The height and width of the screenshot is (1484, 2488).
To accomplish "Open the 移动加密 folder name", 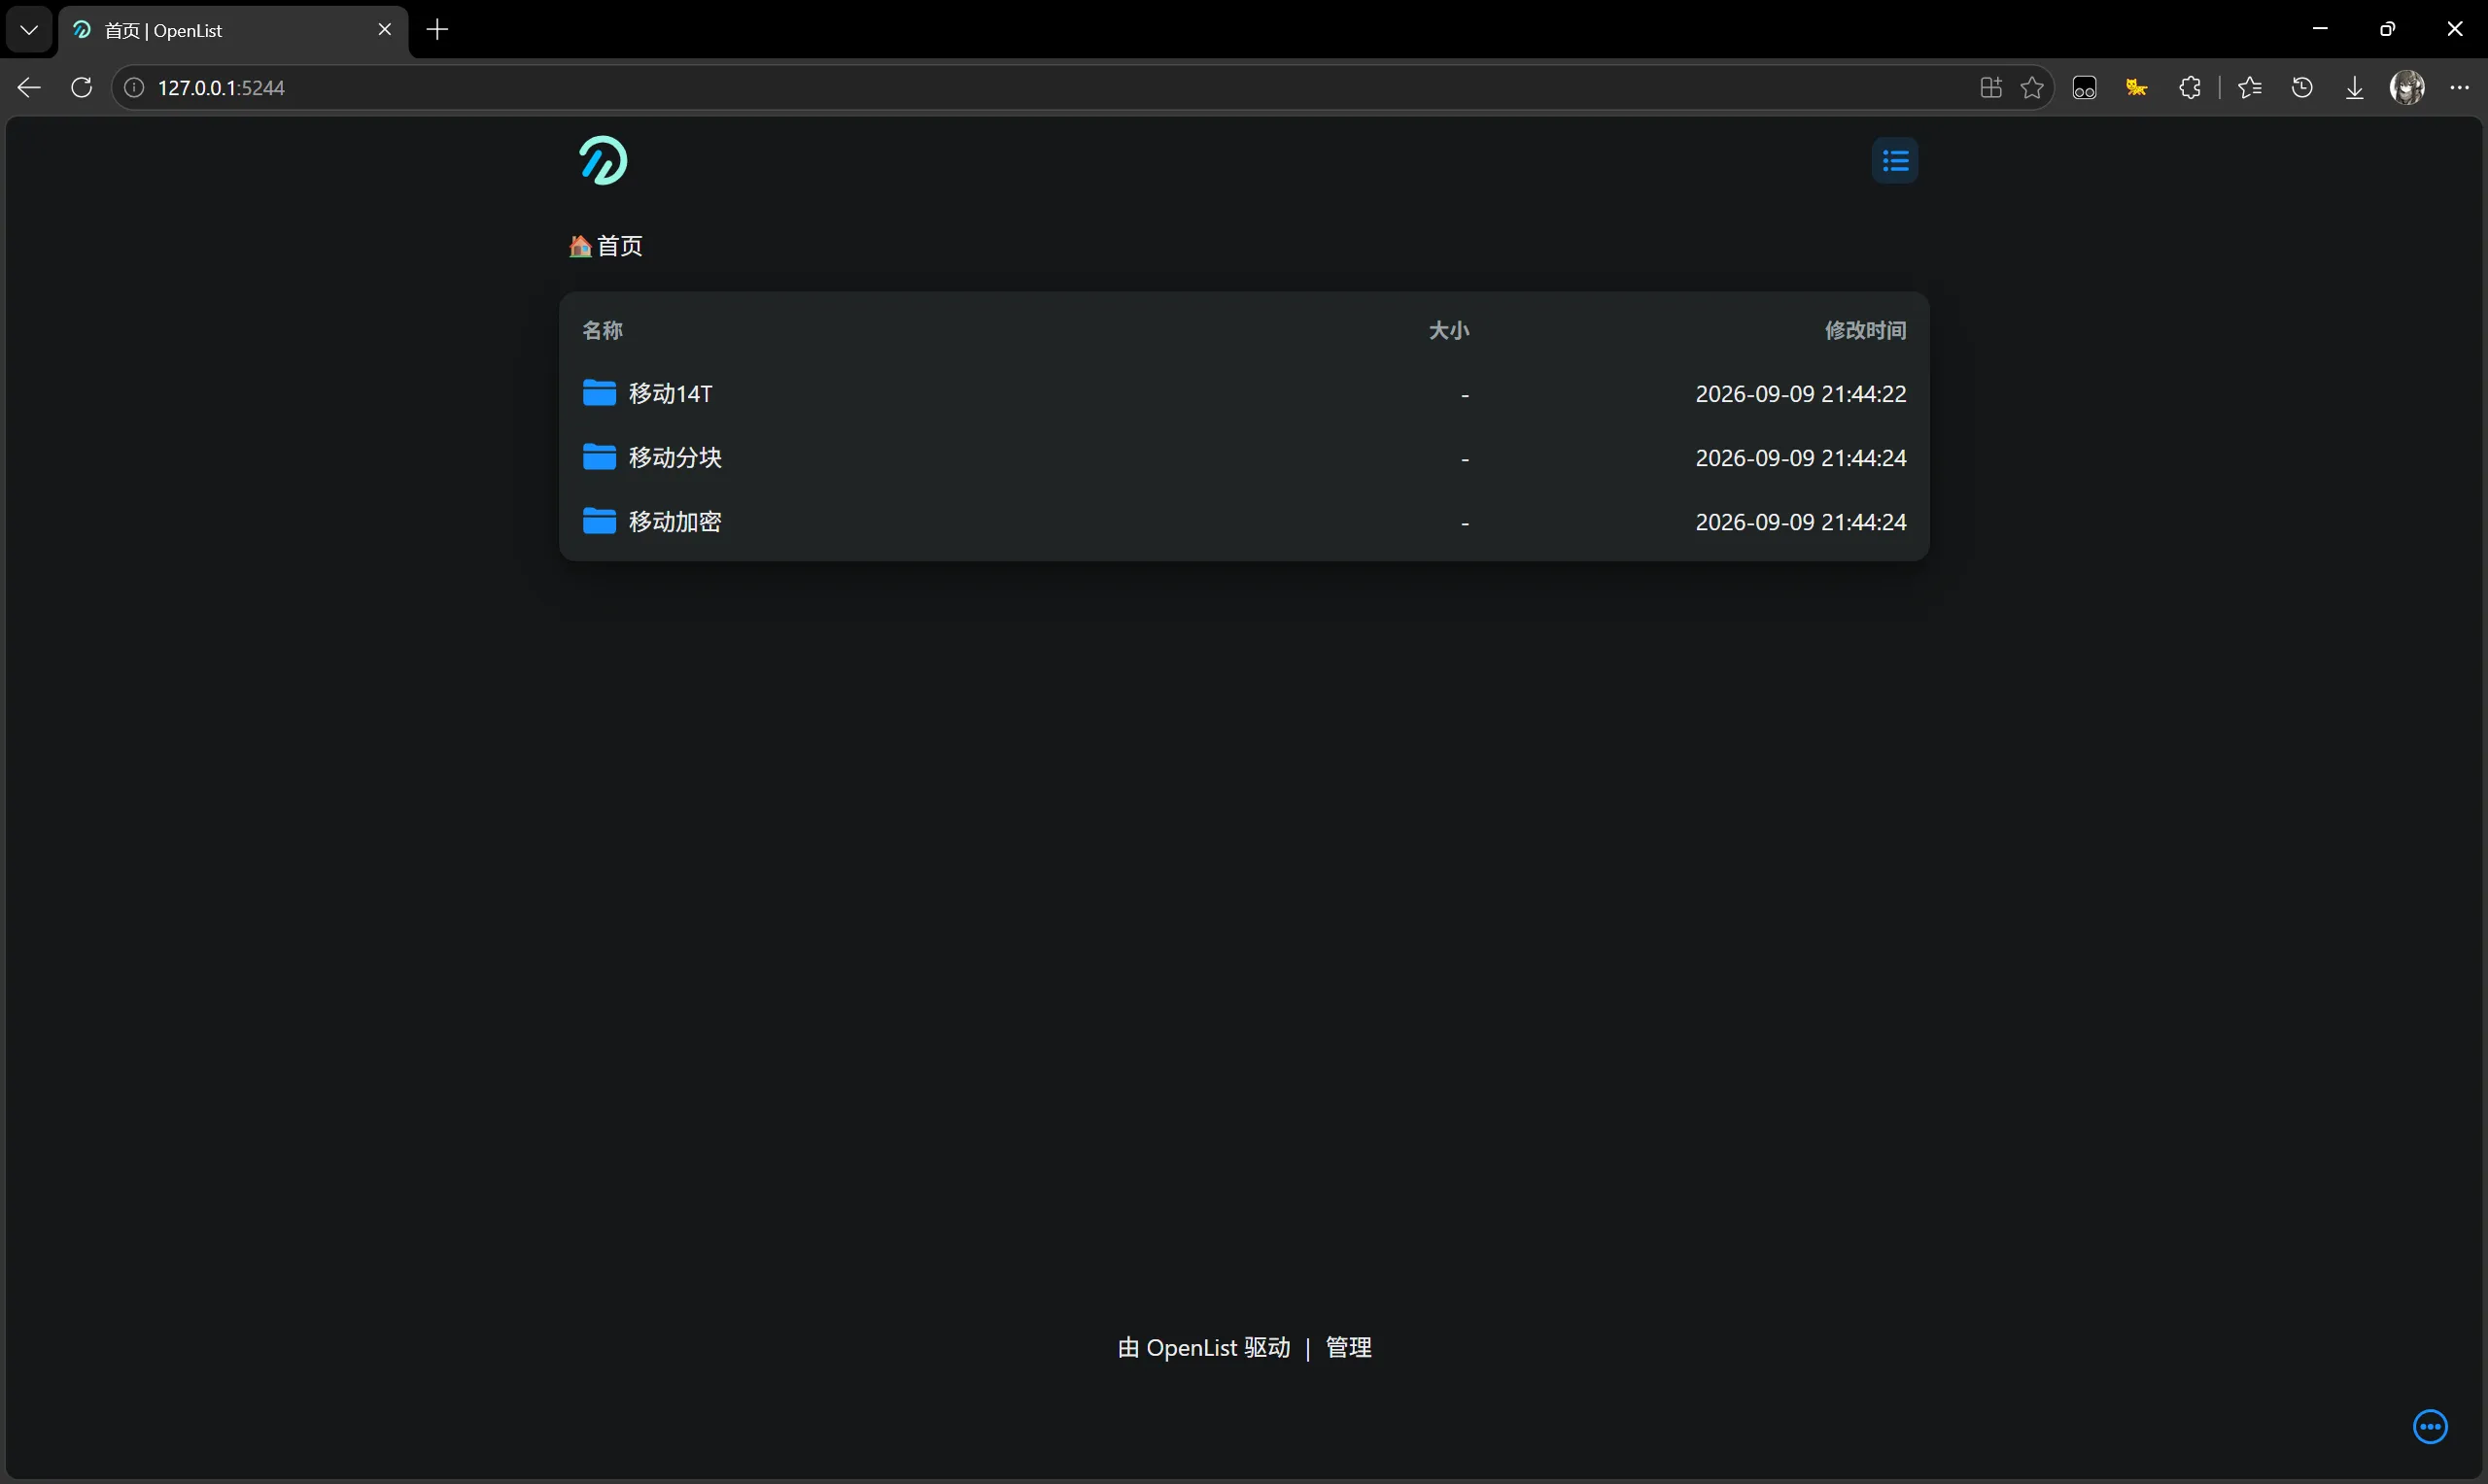I will [675, 521].
